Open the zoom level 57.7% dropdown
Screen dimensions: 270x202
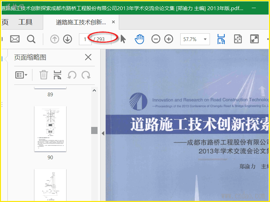(x=195, y=39)
